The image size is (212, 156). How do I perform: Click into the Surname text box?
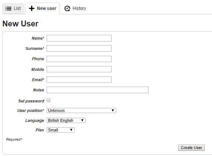pos(79,48)
